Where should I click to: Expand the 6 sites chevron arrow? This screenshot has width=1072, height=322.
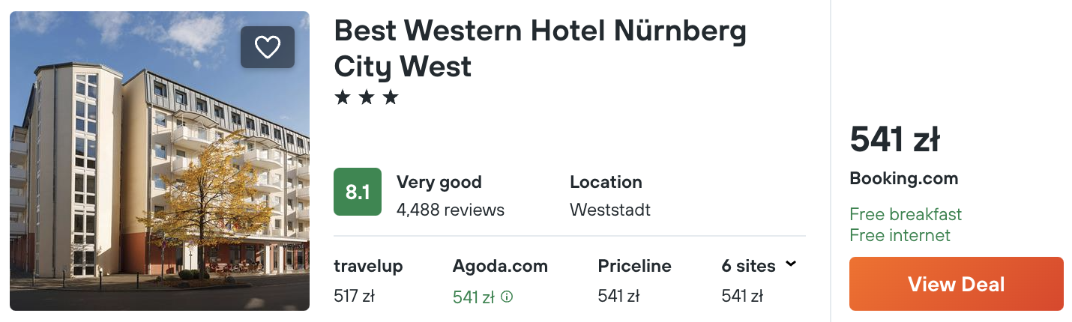tap(790, 264)
